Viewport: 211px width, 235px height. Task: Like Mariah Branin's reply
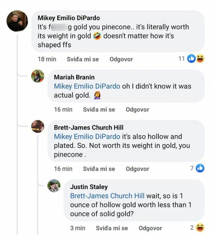99,110
